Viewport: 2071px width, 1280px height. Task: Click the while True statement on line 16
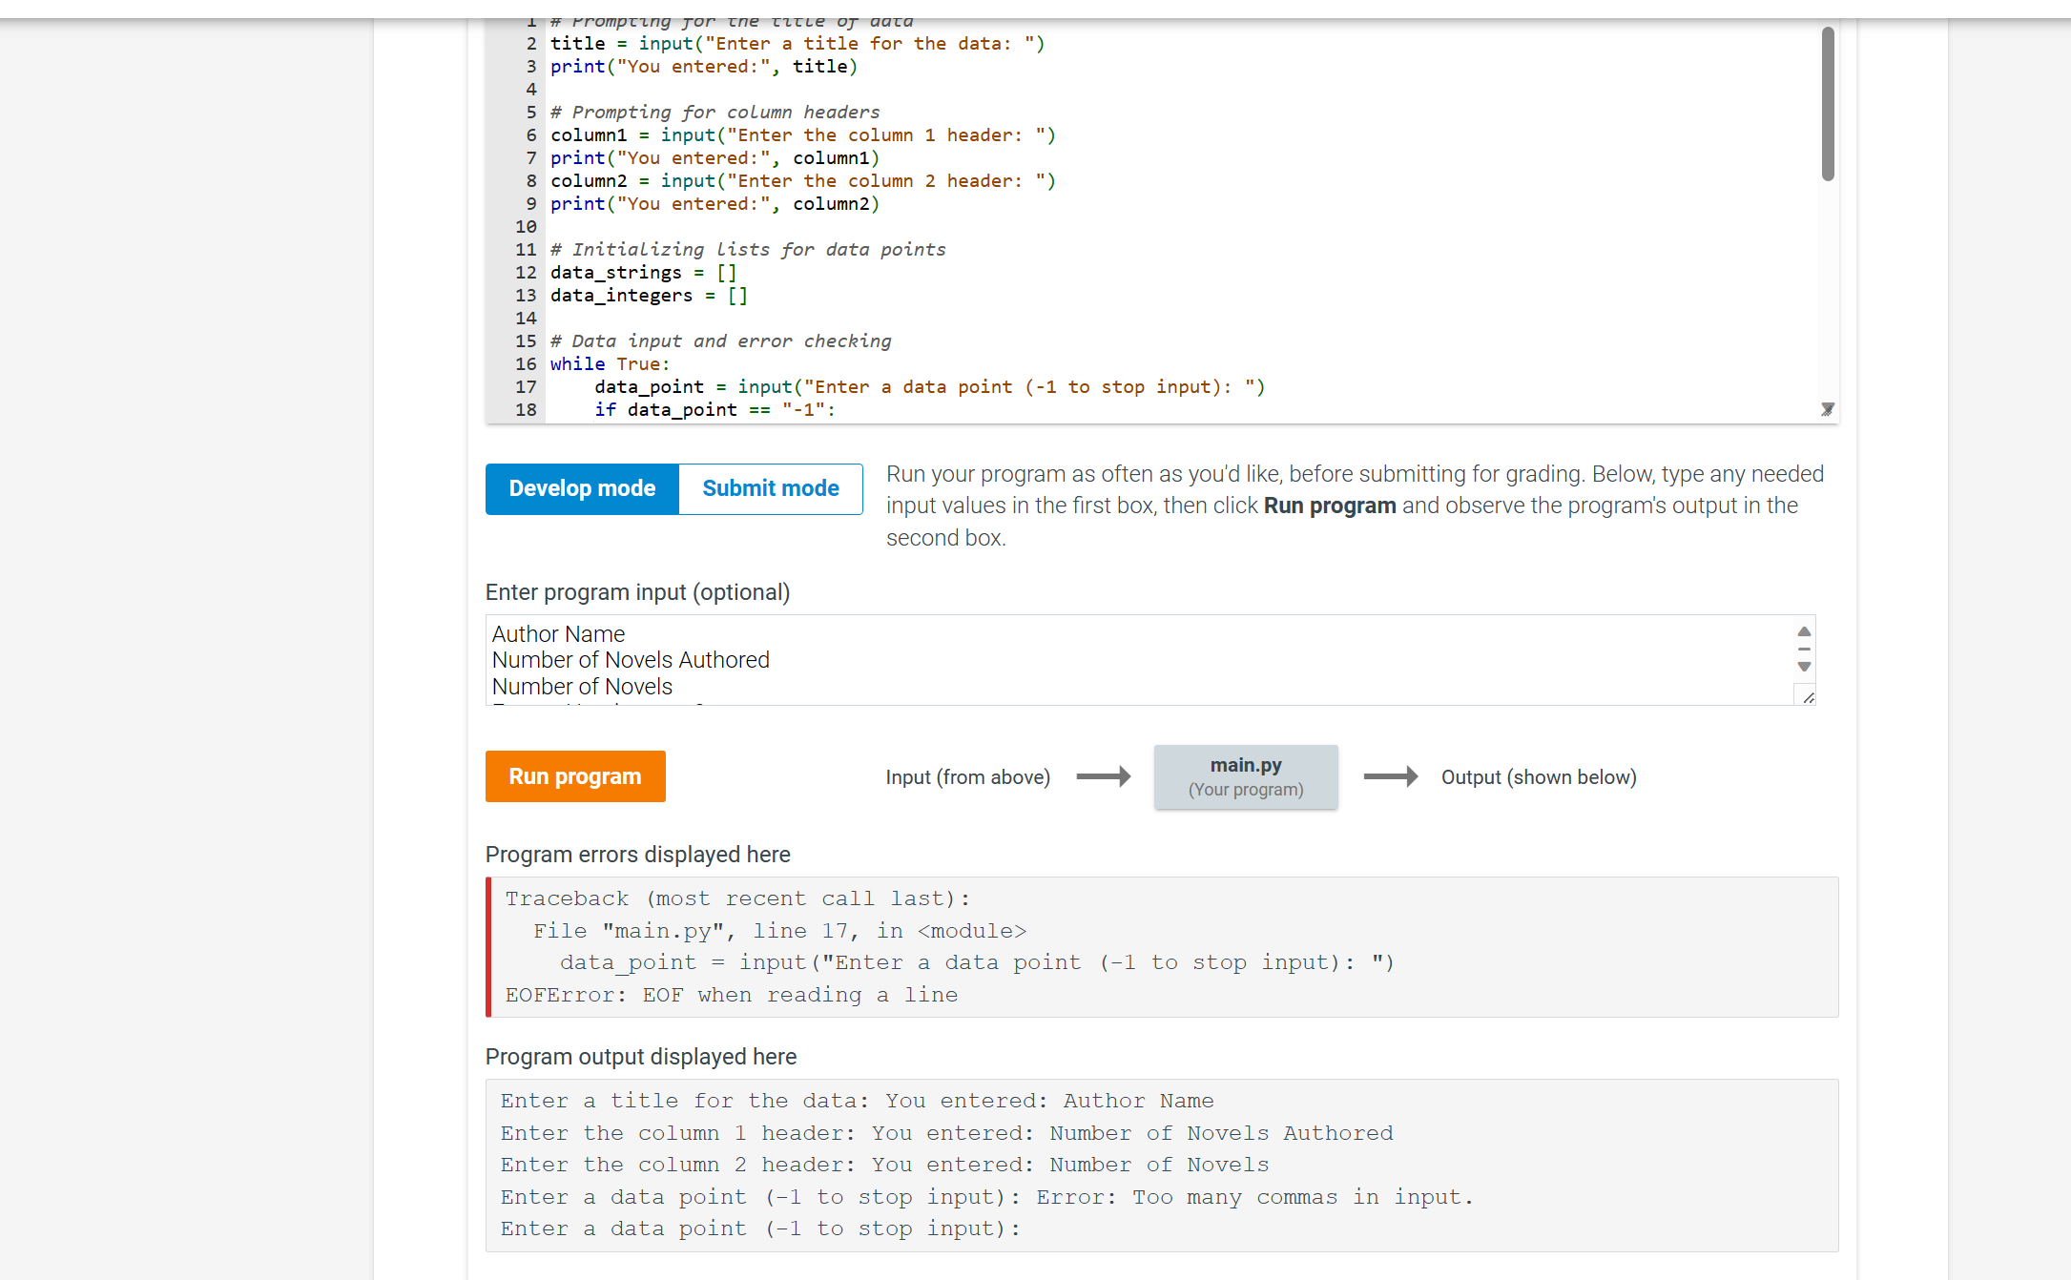point(611,363)
